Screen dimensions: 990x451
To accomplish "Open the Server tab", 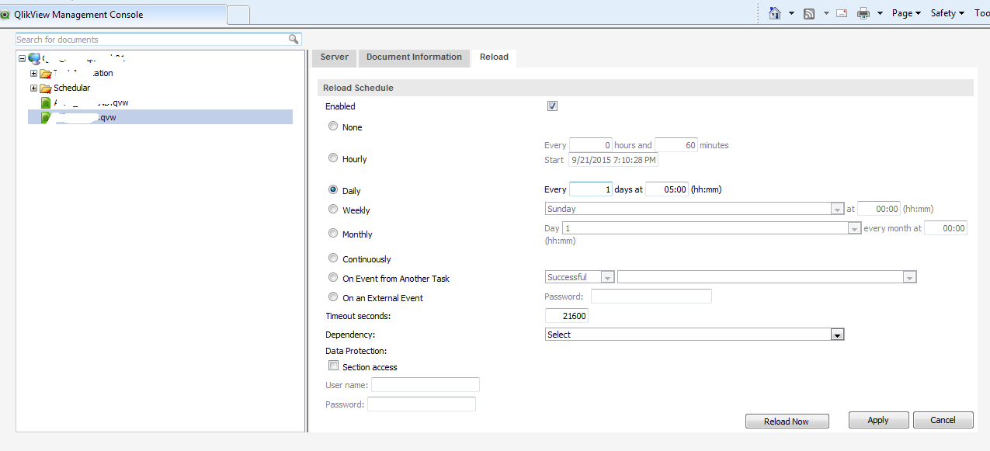I will [335, 57].
